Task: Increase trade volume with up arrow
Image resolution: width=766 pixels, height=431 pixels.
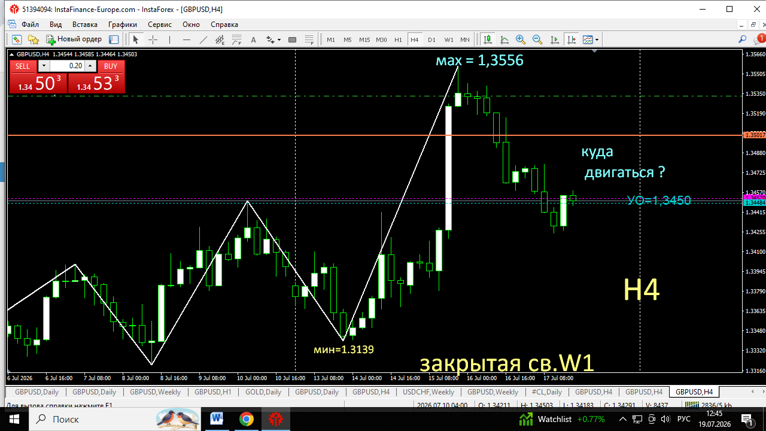Action: coord(90,66)
